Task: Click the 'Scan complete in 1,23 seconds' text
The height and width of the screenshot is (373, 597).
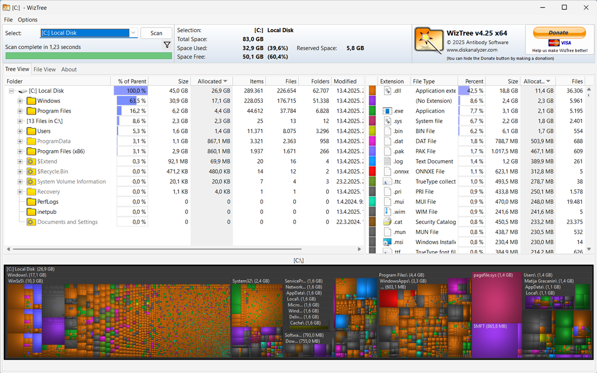Action: (43, 47)
